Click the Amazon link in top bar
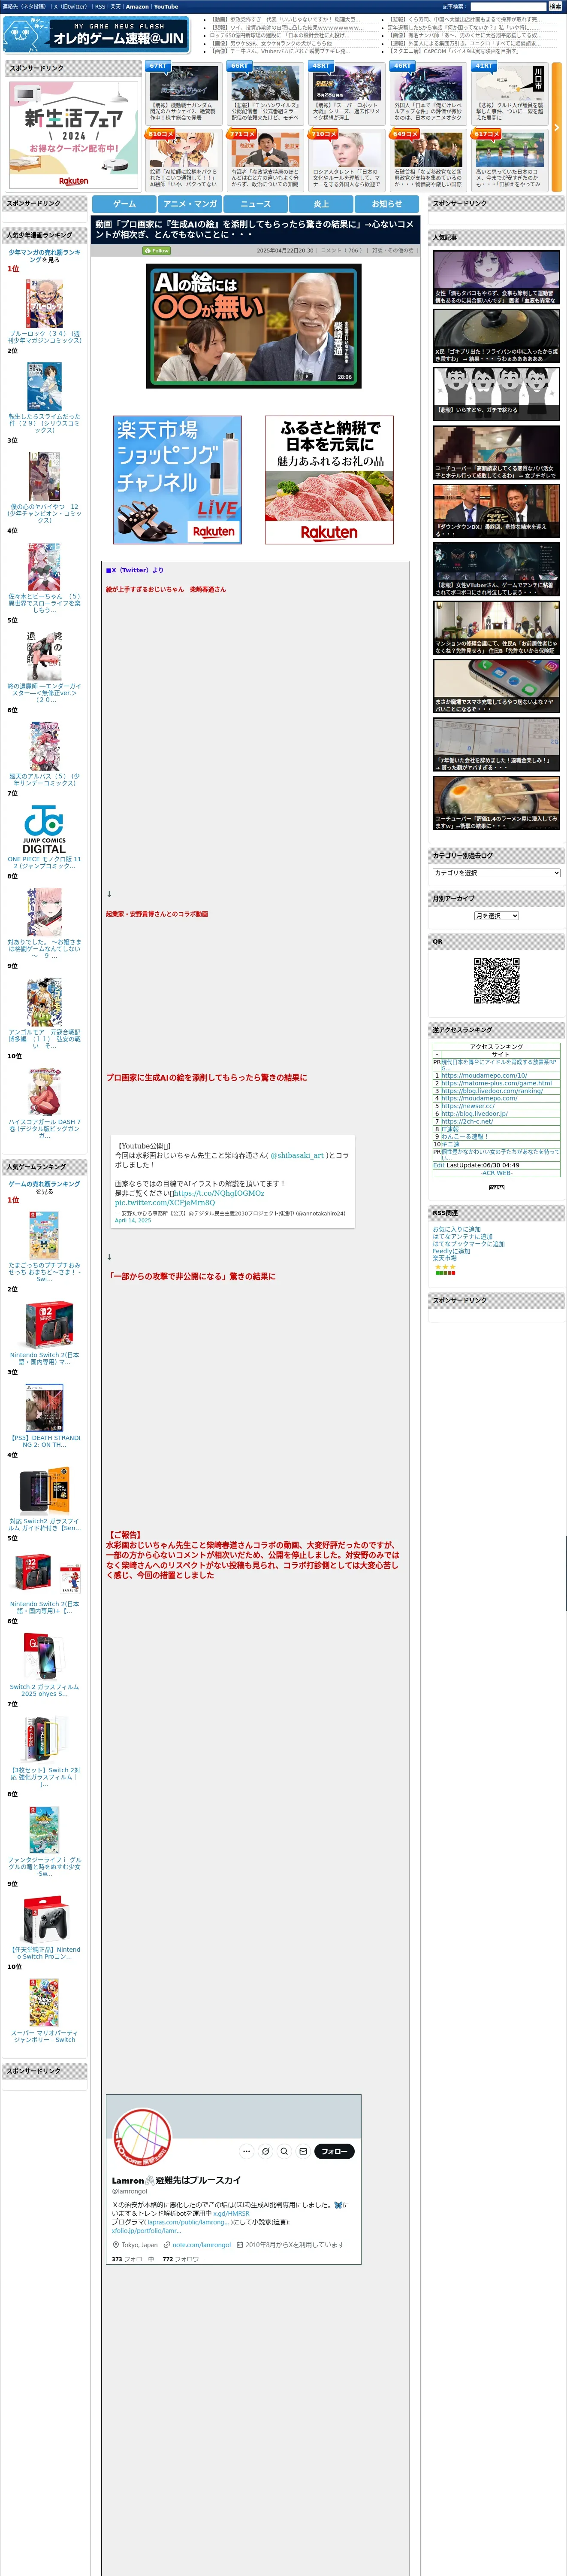 [137, 6]
